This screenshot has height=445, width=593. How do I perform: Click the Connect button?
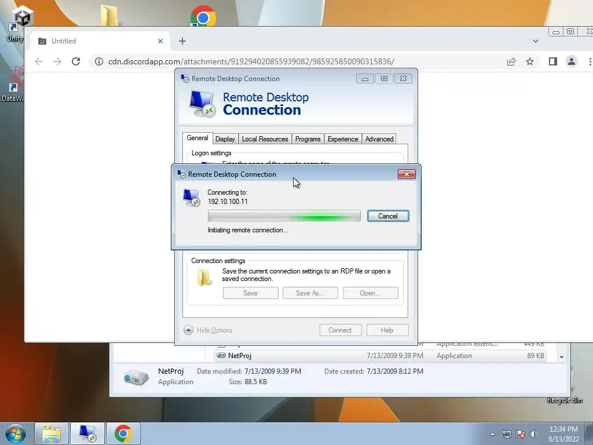point(340,330)
